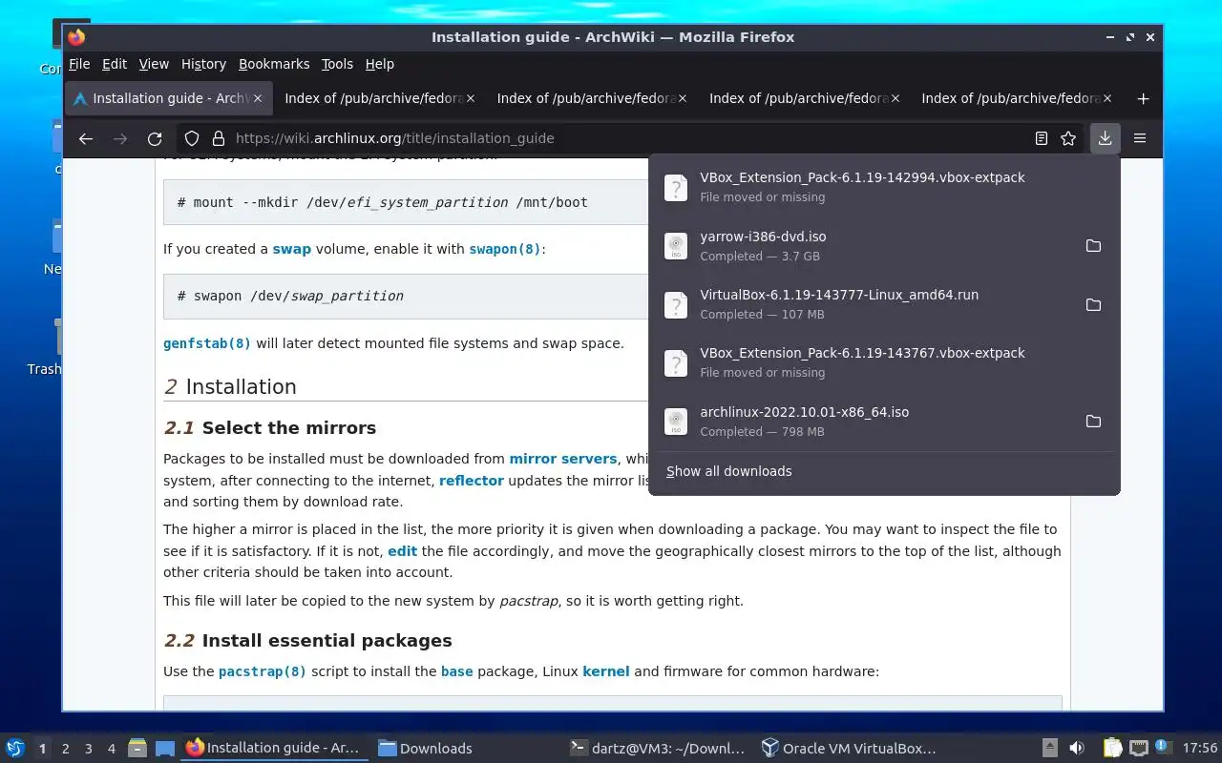Close the Installation guide tab
The image size is (1222, 763).
point(258,98)
